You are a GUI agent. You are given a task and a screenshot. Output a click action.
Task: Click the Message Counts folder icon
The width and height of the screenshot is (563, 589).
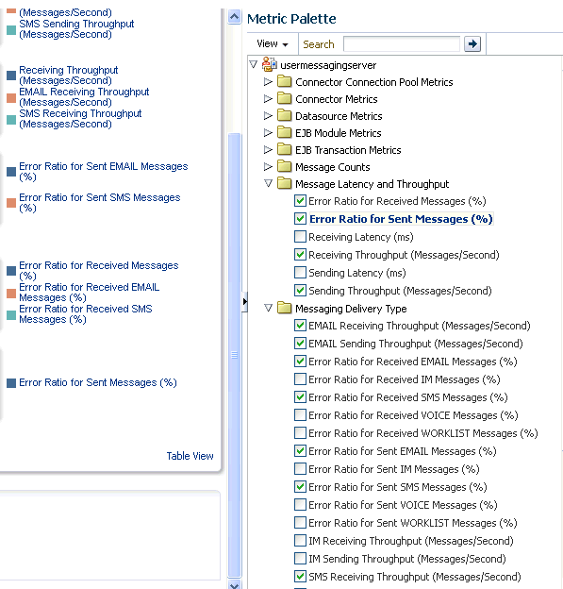[x=284, y=166]
